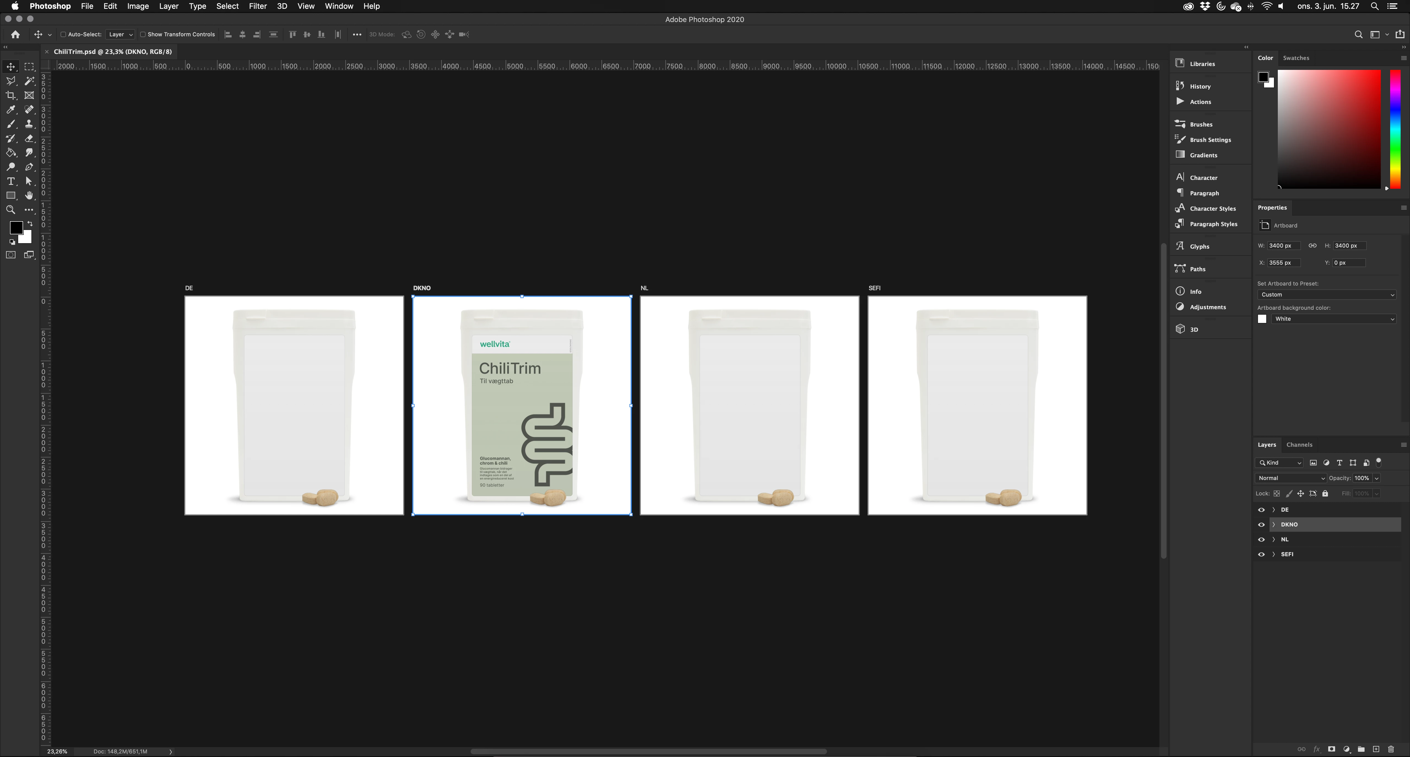The image size is (1410, 757).
Task: Pick the Eyedropper tool
Action: (x=10, y=109)
